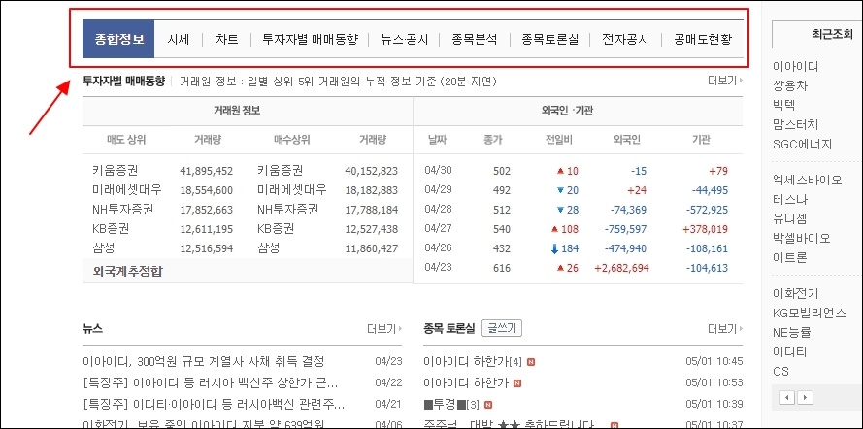Show next page of 최근조회 list
Image resolution: width=863 pixels, height=429 pixels.
pyautogui.click(x=805, y=397)
